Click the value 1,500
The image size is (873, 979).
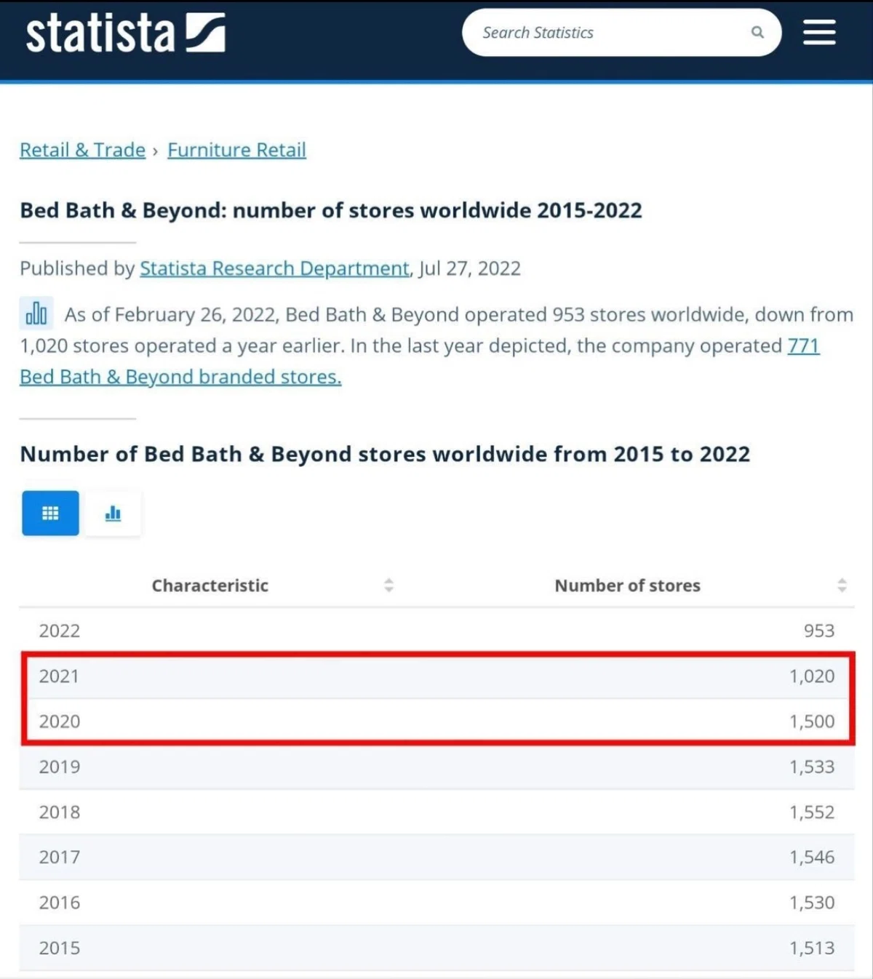click(x=812, y=722)
